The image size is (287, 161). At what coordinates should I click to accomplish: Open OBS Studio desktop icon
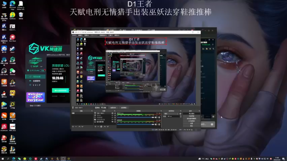[x=4, y=72]
